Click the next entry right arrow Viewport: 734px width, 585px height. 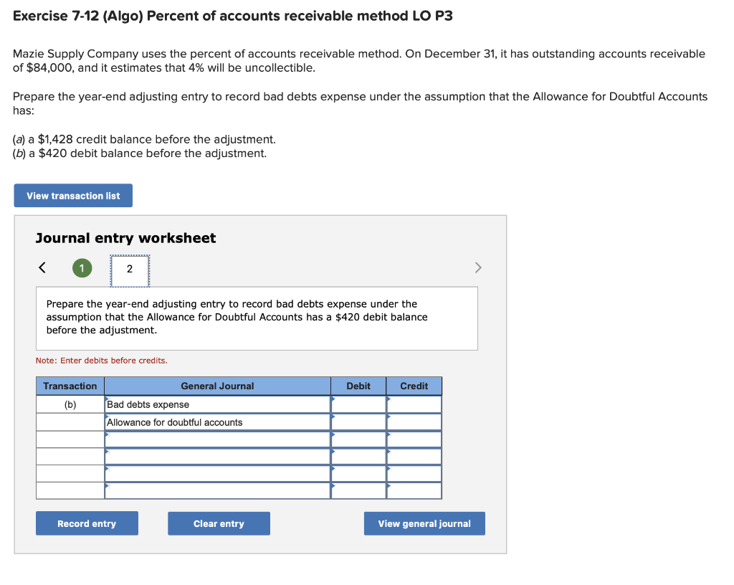[x=478, y=268]
